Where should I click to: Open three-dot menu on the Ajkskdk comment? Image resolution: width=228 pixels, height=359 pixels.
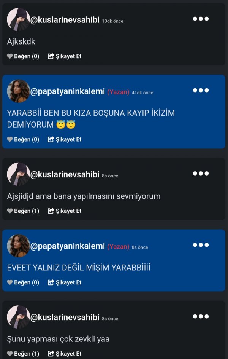[x=201, y=19]
